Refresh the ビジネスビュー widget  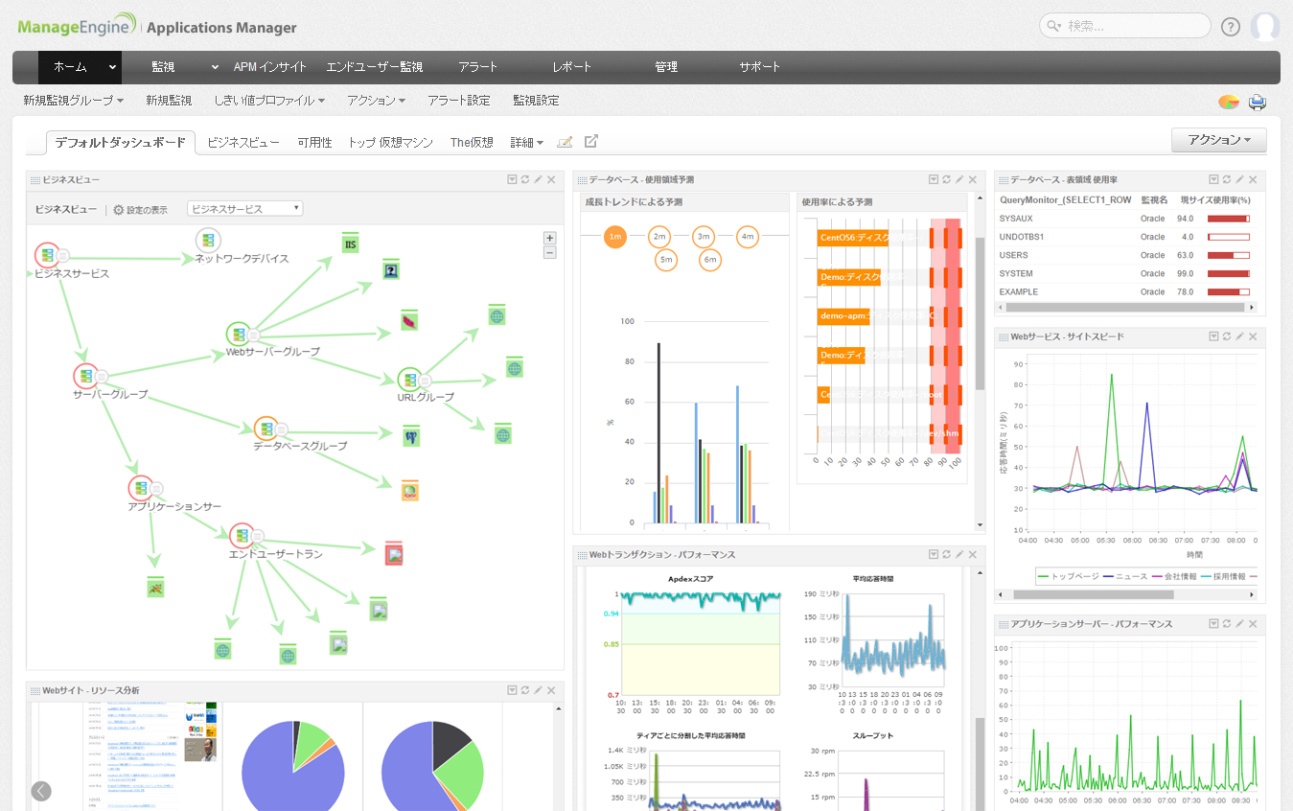point(527,179)
